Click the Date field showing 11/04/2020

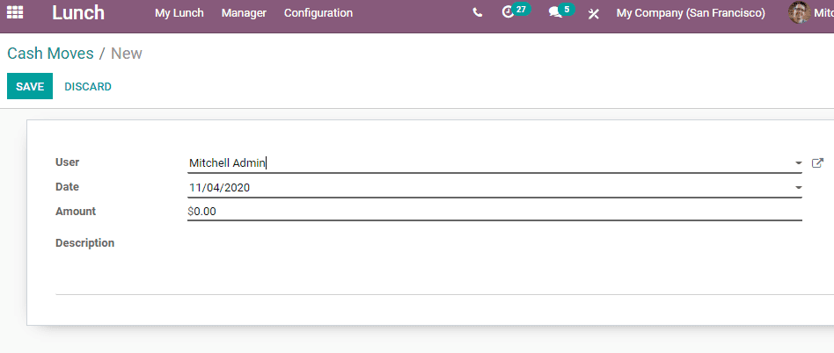(x=484, y=188)
